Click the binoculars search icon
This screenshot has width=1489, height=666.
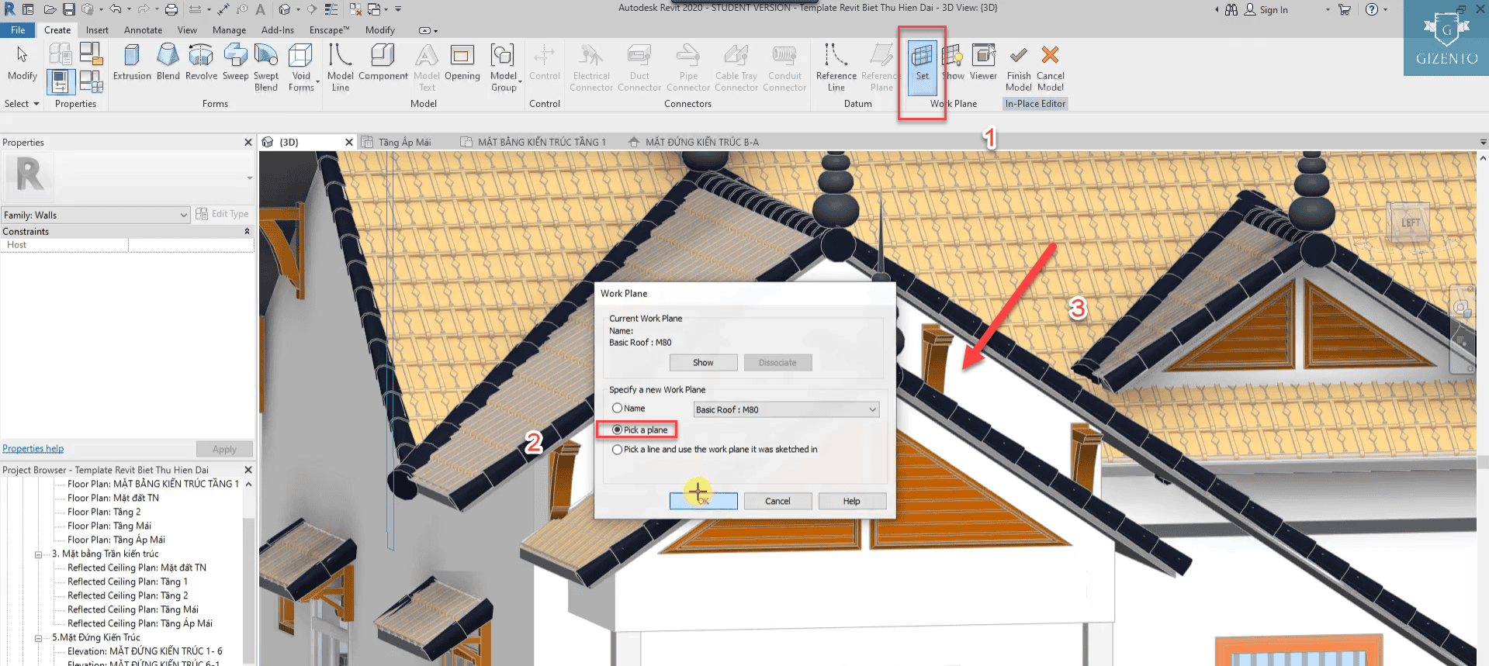click(1231, 9)
